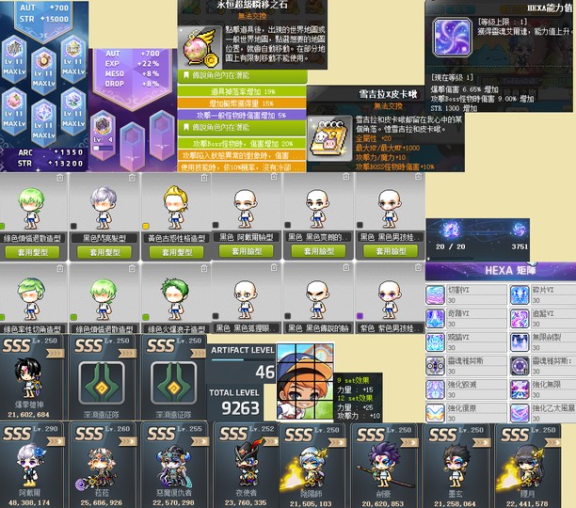Apply the 黑色閃亮髮型 hairstyle with 套用髮型
Viewport: 576px width, 508px height.
[104, 252]
